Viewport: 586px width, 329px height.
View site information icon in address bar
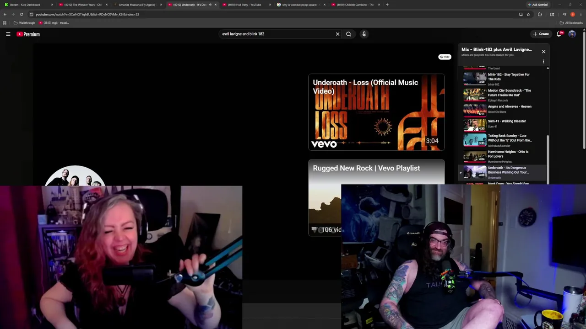[31, 14]
